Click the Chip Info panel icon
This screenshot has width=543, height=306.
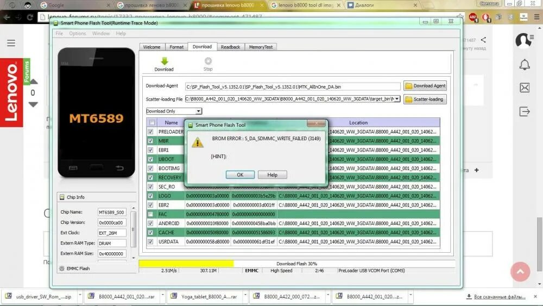pos(62,197)
